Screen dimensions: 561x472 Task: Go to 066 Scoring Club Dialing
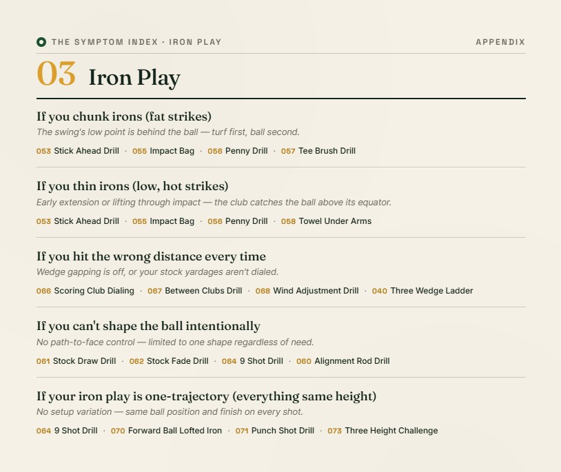[85, 291]
